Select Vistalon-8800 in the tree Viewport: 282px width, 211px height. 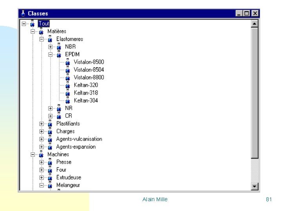pyautogui.click(x=89, y=77)
